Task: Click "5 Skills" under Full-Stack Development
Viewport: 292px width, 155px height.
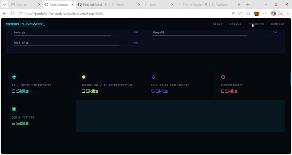Action: [159, 91]
